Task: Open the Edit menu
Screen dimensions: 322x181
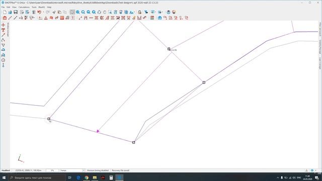Action: (8, 7)
